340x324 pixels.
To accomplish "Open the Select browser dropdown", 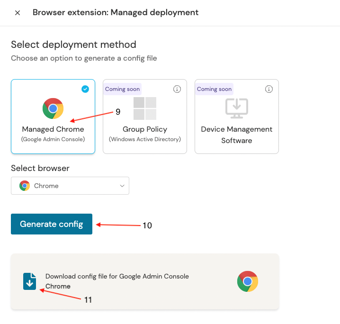I will (70, 186).
